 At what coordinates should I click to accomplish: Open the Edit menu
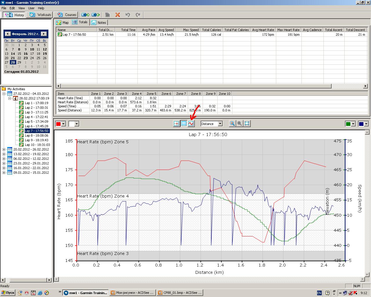point(12,8)
